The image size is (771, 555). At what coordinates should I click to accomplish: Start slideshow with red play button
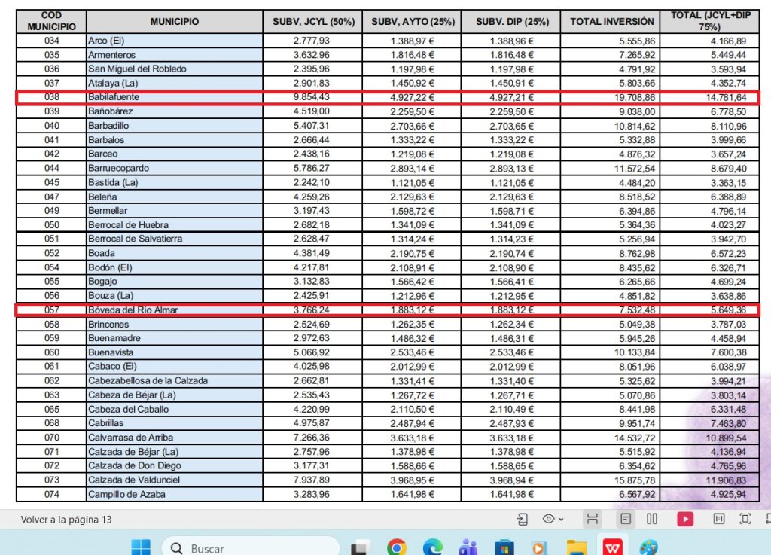[685, 519]
